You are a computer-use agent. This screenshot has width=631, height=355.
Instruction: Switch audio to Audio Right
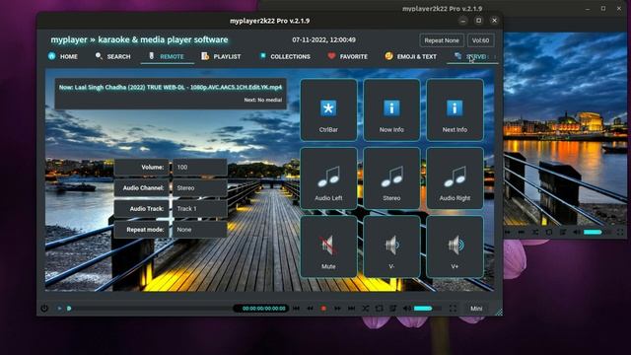click(x=455, y=178)
